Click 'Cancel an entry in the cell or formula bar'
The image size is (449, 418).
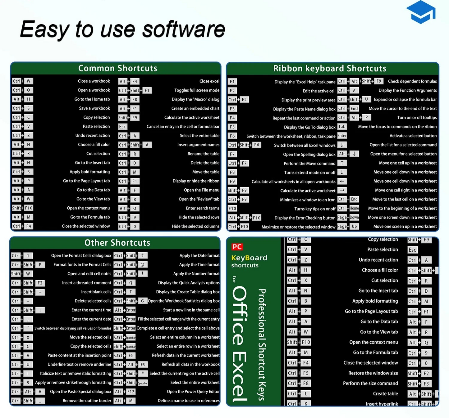(x=183, y=127)
